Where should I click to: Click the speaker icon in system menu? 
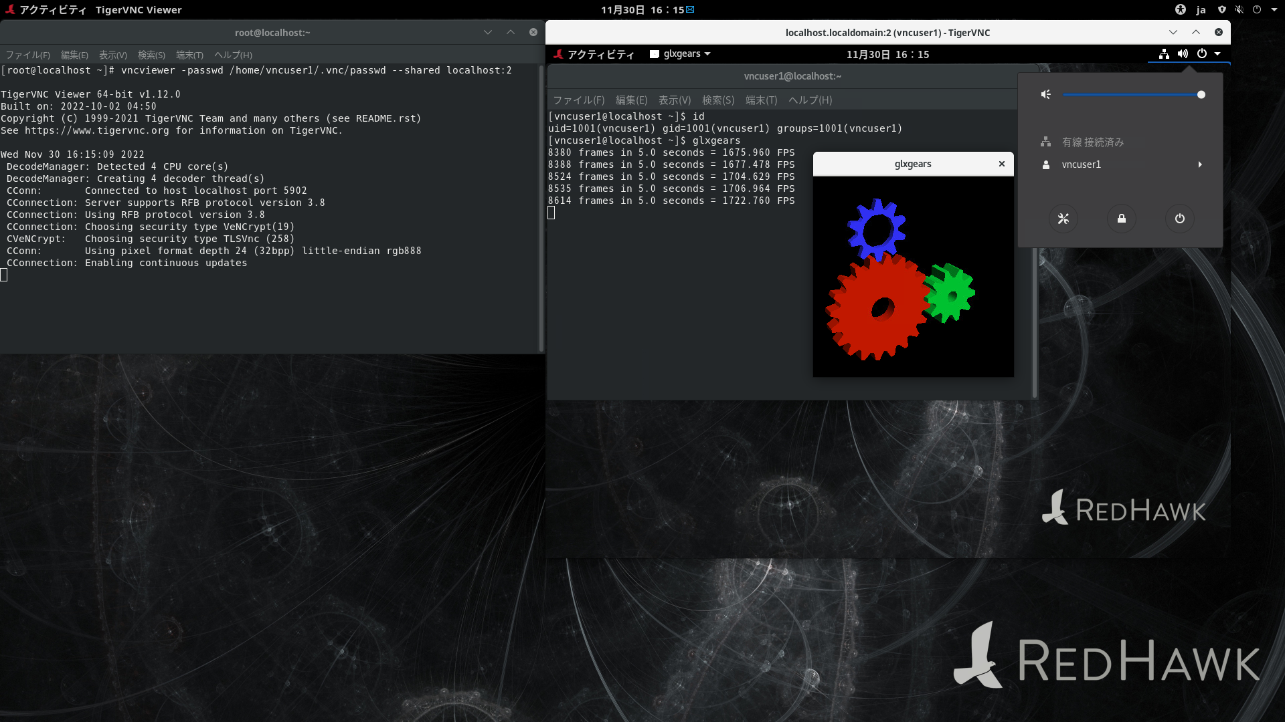[x=1046, y=95]
